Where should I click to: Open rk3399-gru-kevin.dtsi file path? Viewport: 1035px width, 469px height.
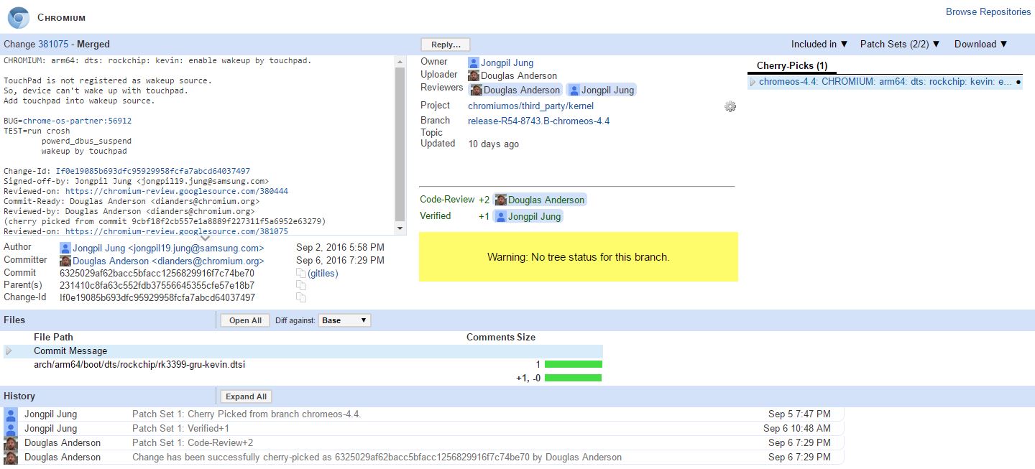point(139,364)
